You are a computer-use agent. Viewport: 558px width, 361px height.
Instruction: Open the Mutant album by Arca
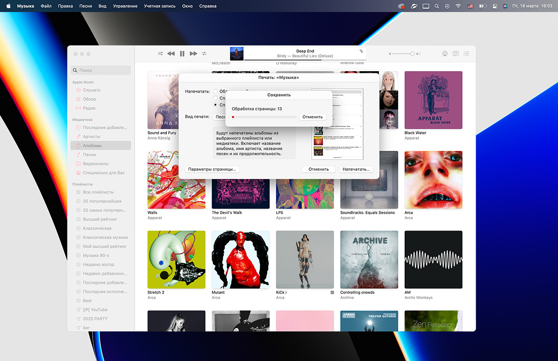pos(241,260)
